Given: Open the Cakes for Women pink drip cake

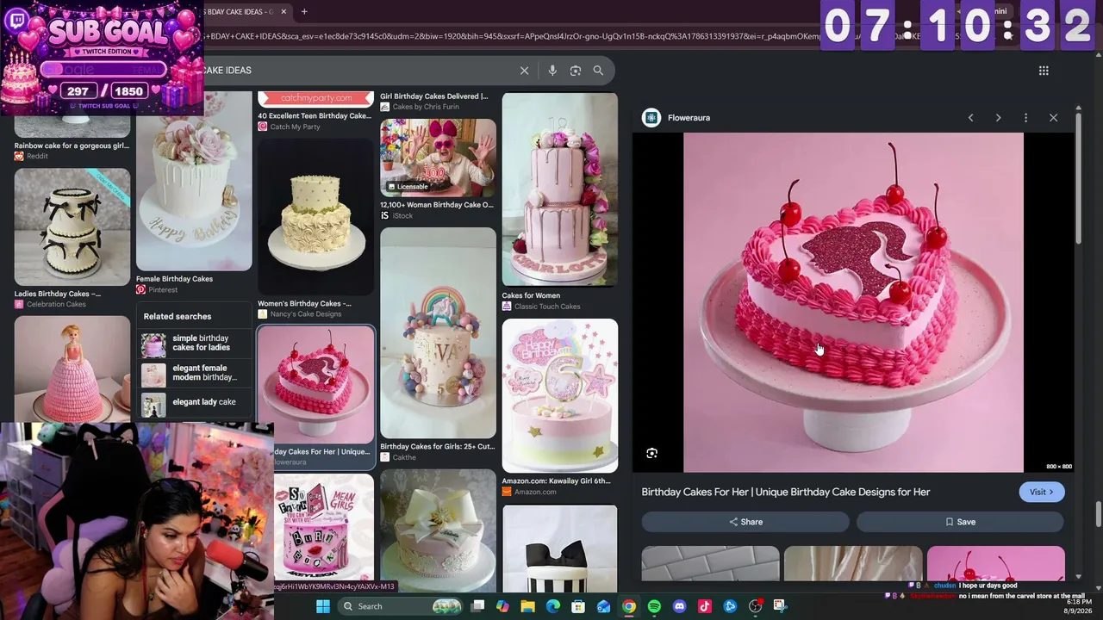Looking at the screenshot, I should 560,189.
